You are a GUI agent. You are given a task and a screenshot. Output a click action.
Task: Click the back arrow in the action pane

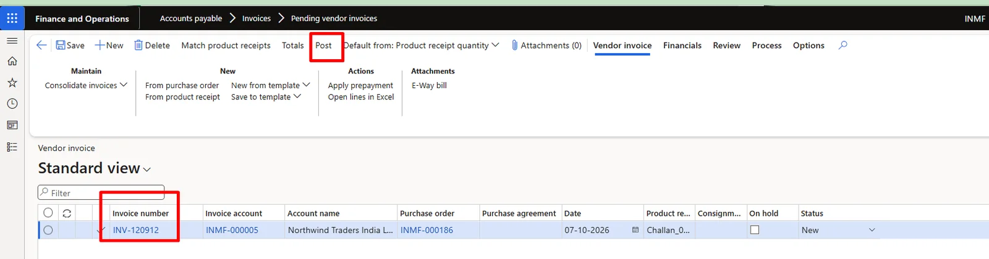41,45
